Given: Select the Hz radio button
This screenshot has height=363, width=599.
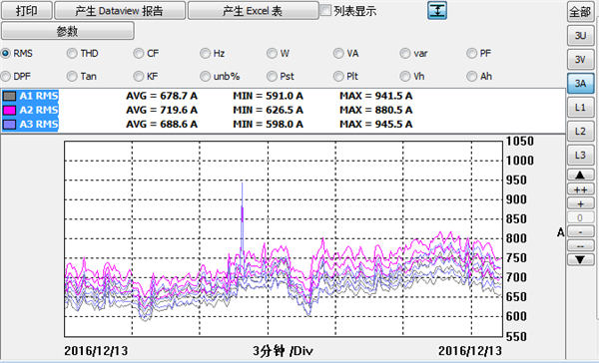Looking at the screenshot, I should point(205,54).
